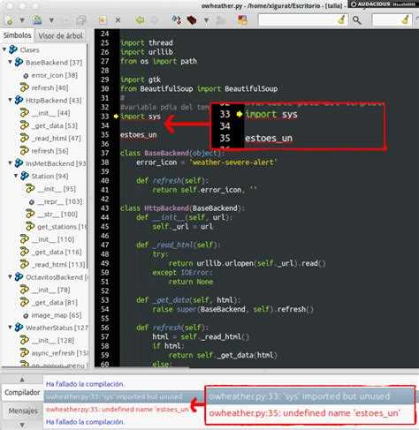Open the Build options dropdown arrow
Image resolution: width=419 pixels, height=430 pixels.
(x=206, y=20)
